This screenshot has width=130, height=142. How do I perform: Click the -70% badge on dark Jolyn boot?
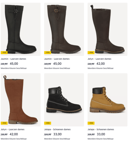[x=91, y=53]
